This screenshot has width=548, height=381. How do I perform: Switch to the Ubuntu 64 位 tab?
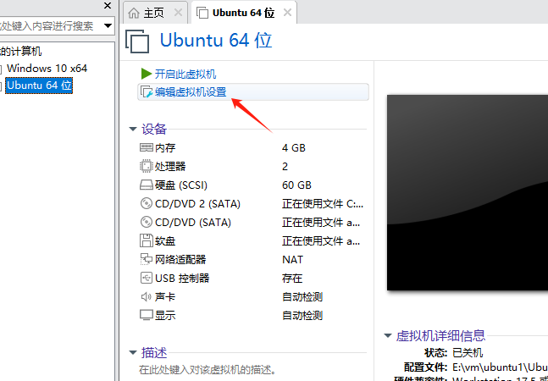(244, 13)
